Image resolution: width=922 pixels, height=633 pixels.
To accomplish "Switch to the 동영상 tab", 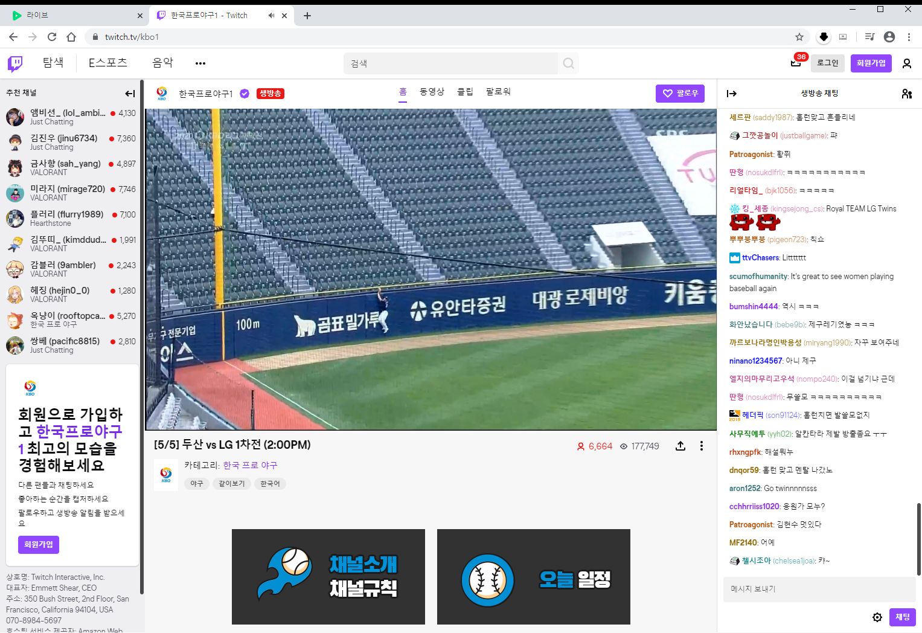I will pyautogui.click(x=432, y=92).
